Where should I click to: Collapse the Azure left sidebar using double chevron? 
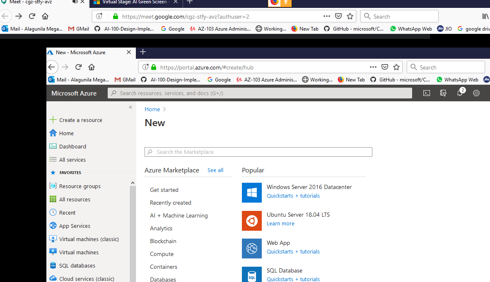coord(130,107)
